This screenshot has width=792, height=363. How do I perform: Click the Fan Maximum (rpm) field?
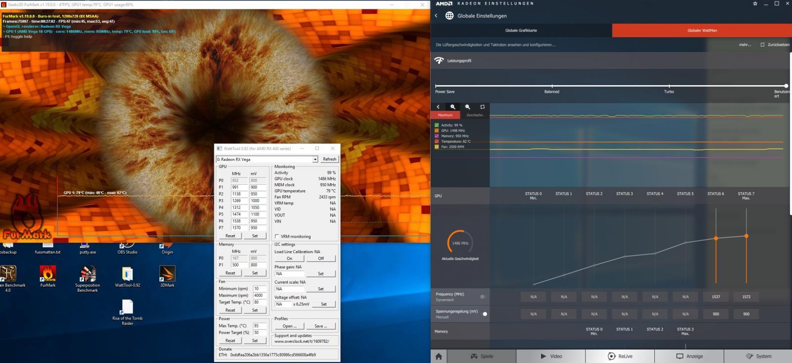click(x=259, y=295)
